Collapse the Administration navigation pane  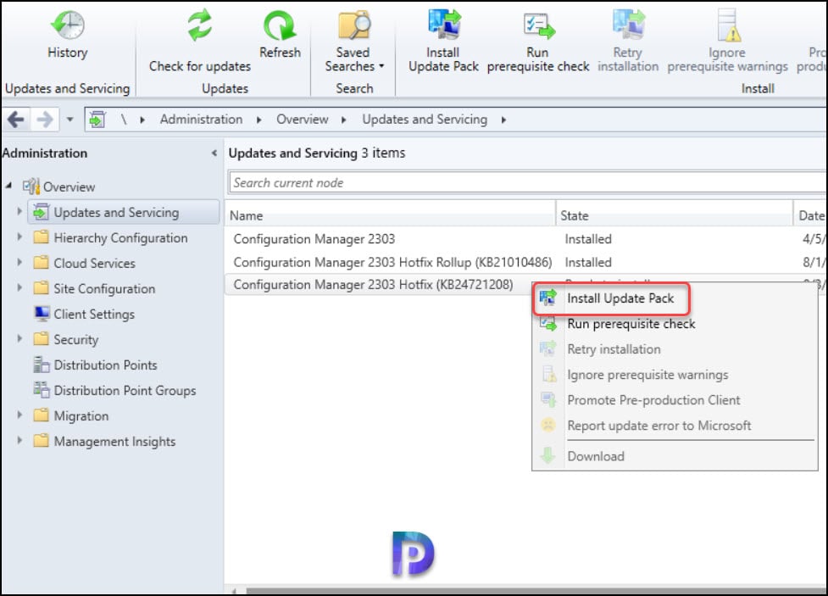(214, 153)
